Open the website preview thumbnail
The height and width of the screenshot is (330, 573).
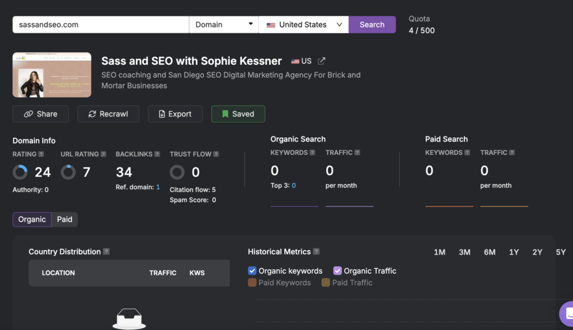[52, 75]
